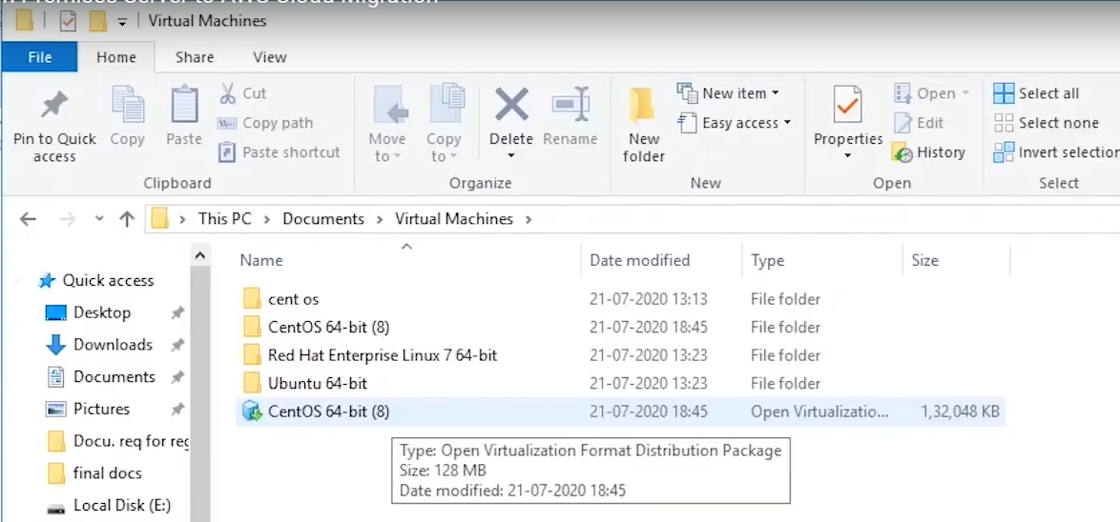This screenshot has width=1120, height=522.
Task: Expand the chevron after Virtual Machines breadcrumb
Action: pos(529,219)
